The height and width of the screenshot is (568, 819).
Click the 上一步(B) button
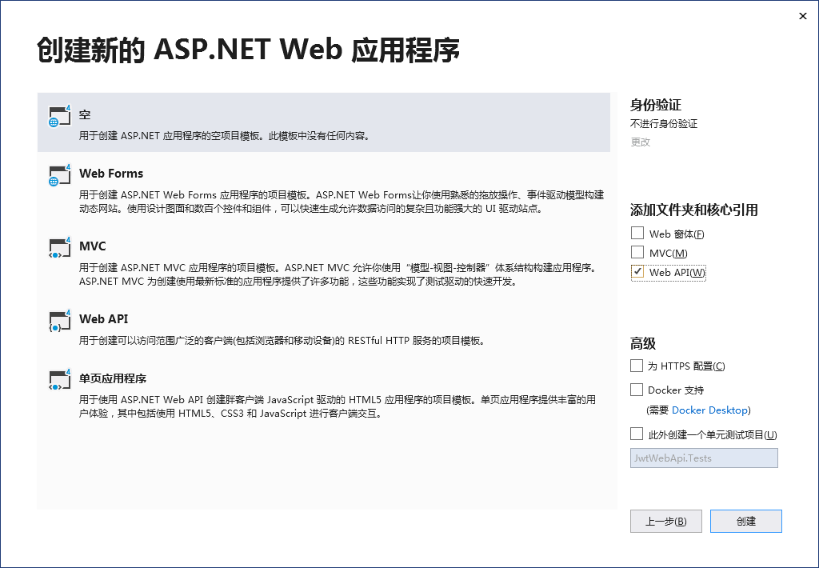point(666,521)
